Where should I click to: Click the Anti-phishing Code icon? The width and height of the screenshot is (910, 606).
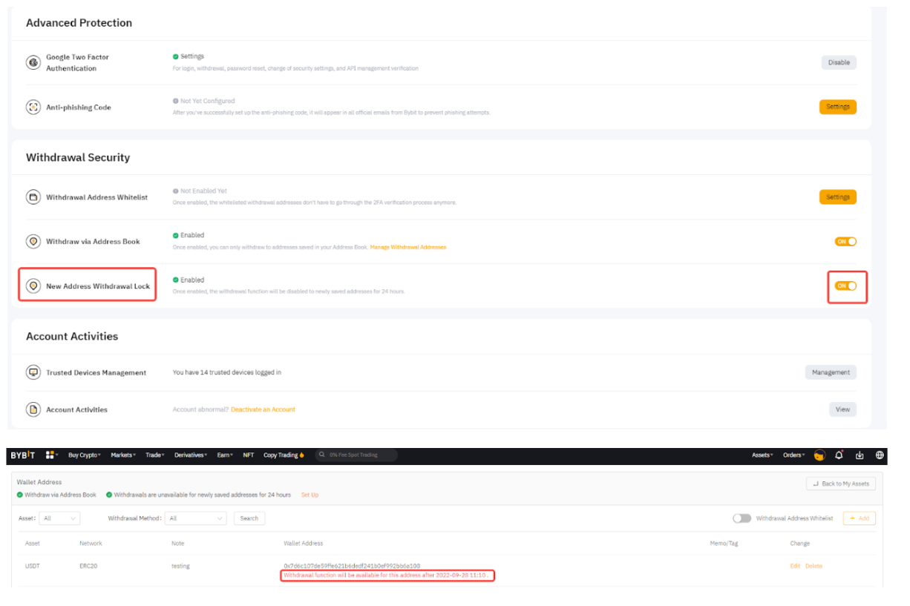pyautogui.click(x=33, y=107)
